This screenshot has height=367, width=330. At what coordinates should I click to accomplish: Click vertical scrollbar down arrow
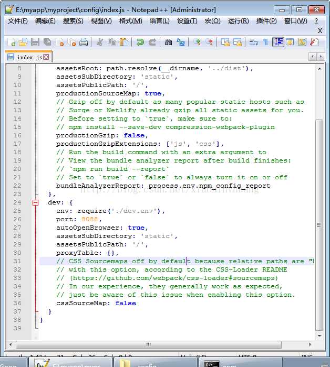pyautogui.click(x=319, y=336)
